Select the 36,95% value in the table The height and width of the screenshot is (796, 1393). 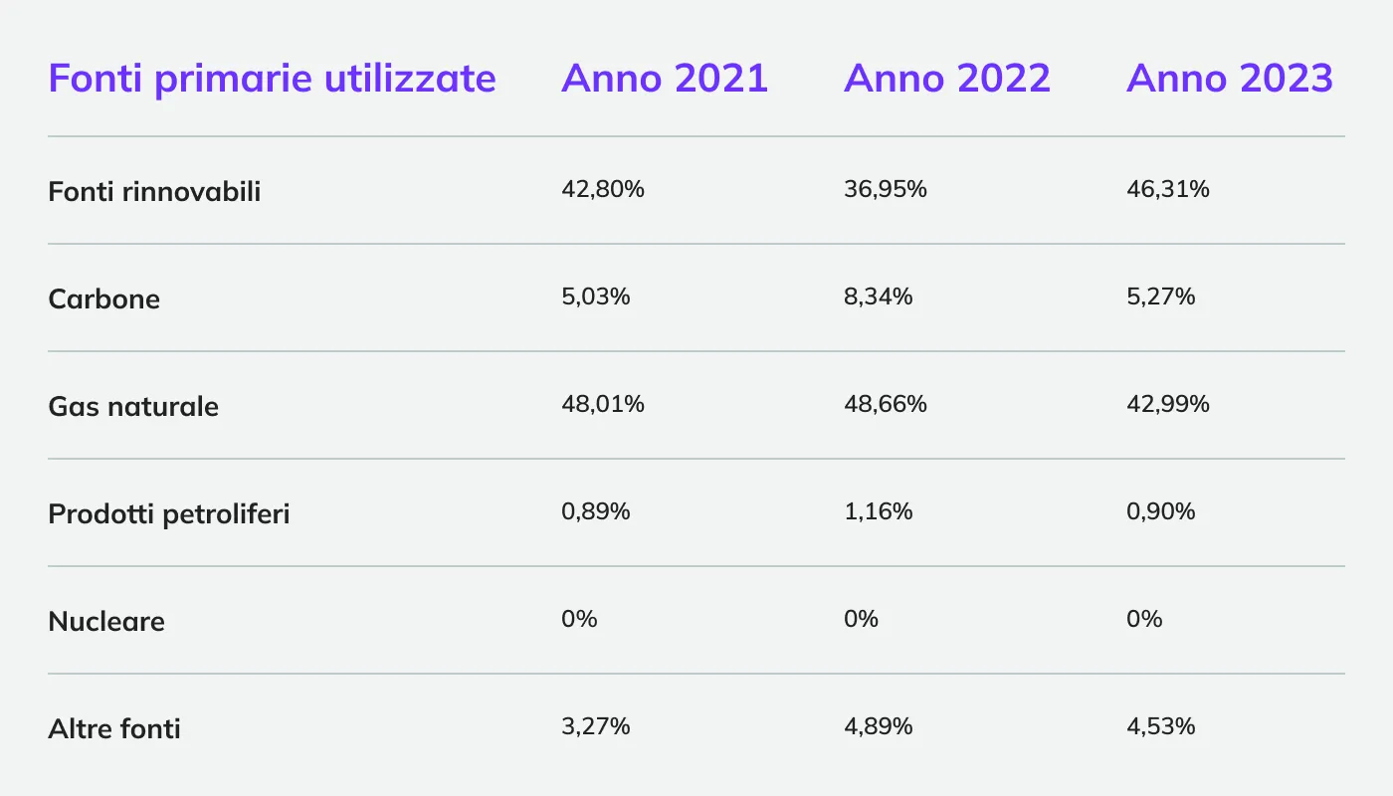(886, 189)
